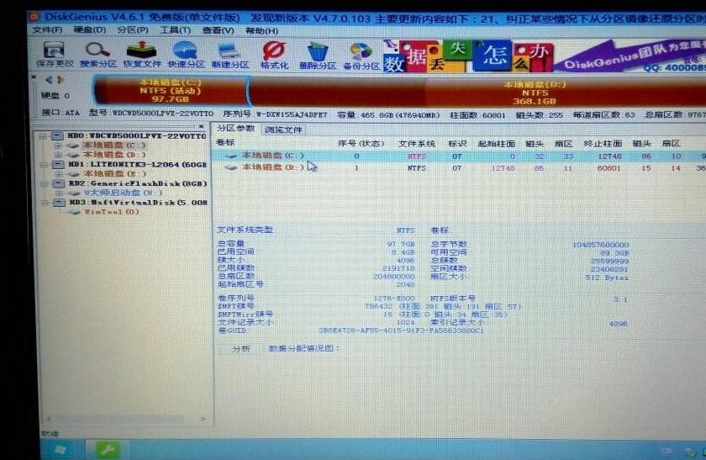Screen dimensions: 706x460
Task: Collapse the HD1 LITEONIT tree node
Action: click(x=44, y=165)
